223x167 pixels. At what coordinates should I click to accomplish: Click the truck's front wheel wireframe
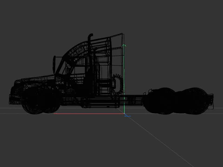tap(34, 101)
